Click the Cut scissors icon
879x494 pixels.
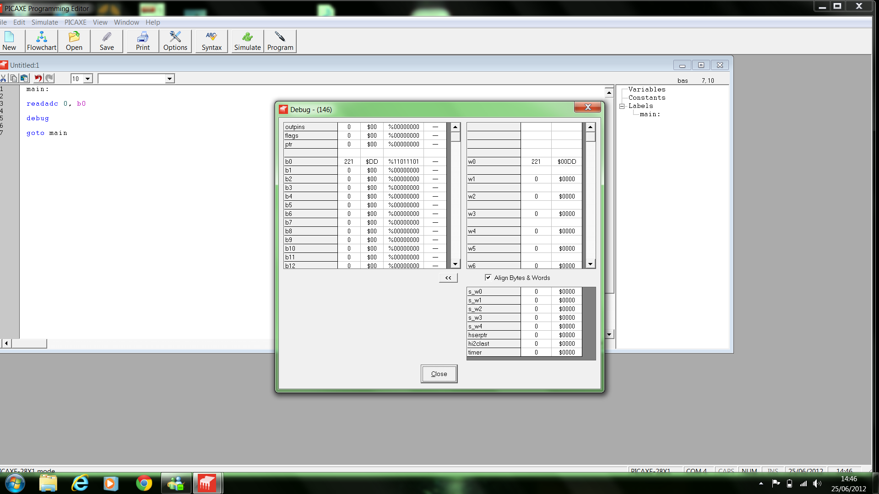[3, 79]
